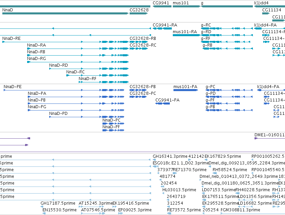Select the EN15530.5prime EST label
285x215 pixels.
pos(59,210)
